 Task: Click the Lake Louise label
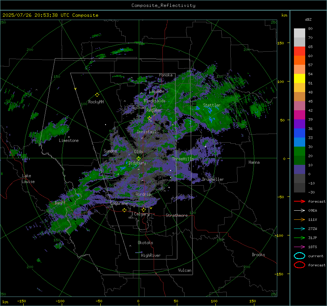coord(28,179)
